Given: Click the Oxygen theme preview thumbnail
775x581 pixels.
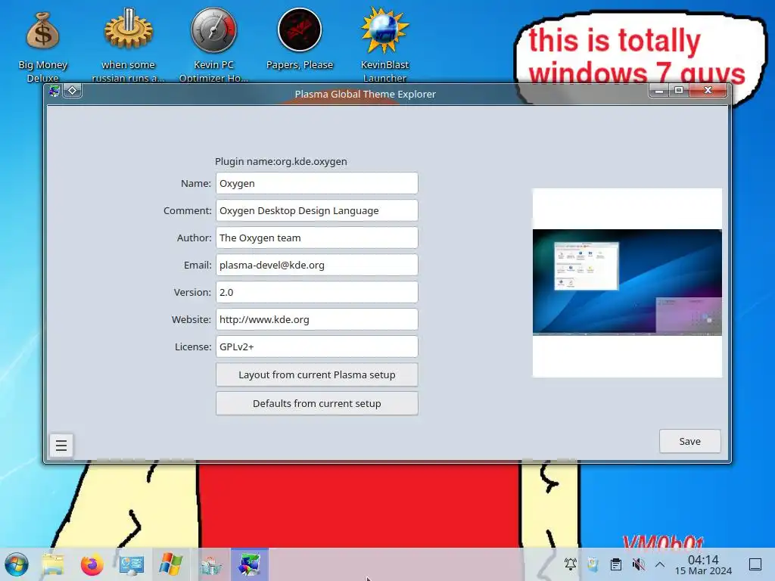Looking at the screenshot, I should click(x=627, y=282).
